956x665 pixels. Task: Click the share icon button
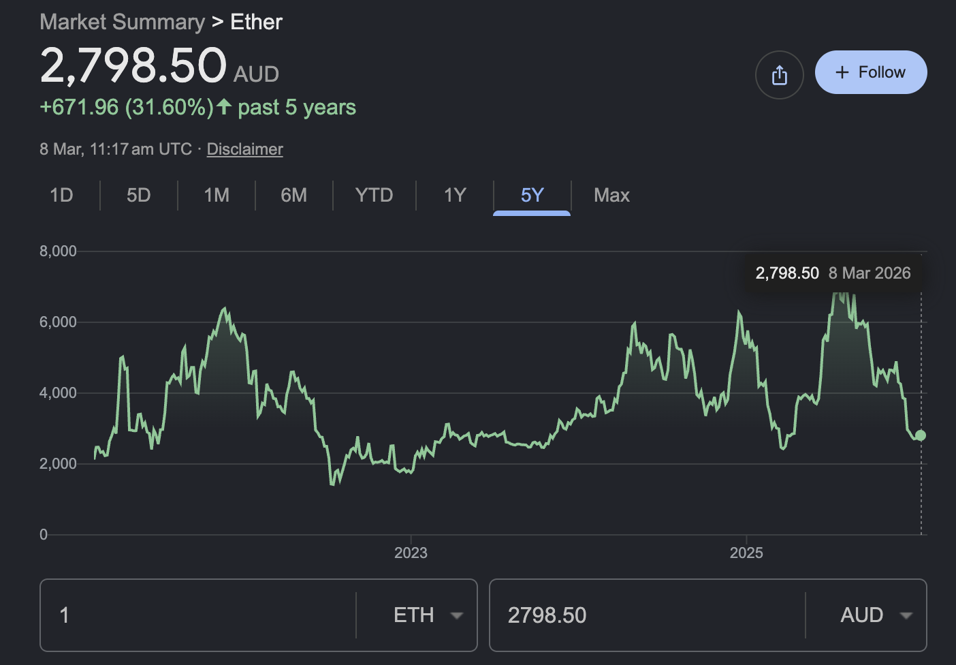(779, 75)
